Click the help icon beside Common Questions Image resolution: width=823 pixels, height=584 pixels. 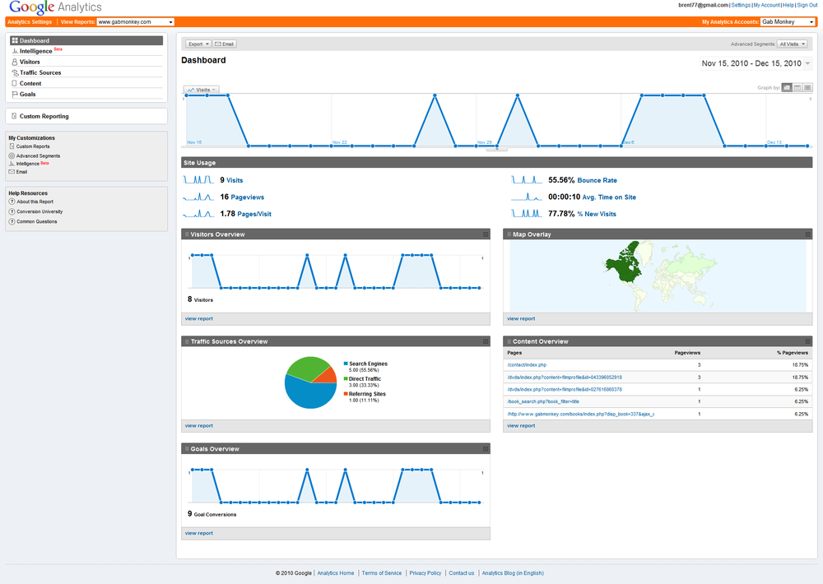(x=12, y=221)
